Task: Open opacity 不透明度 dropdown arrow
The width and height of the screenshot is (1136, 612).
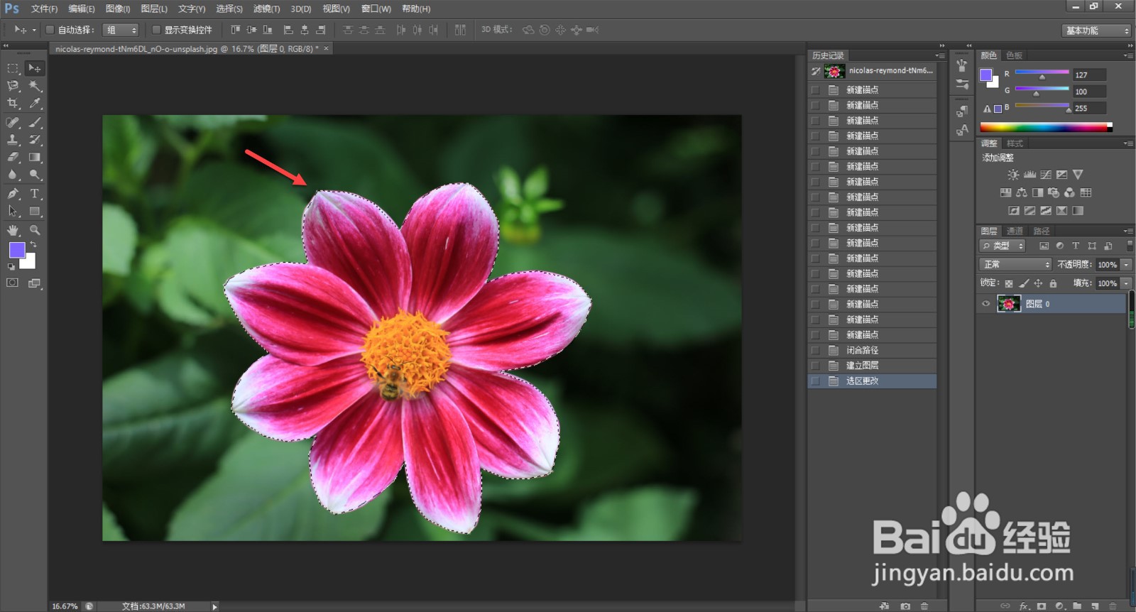Action: [1126, 264]
